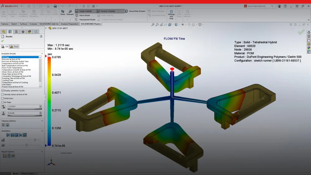
Task: Toggle Cavity Visibility
Action: click(x=86, y=11)
